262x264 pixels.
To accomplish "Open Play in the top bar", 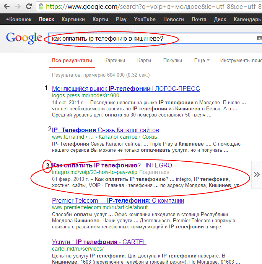I will pyautogui.click(x=121, y=20).
